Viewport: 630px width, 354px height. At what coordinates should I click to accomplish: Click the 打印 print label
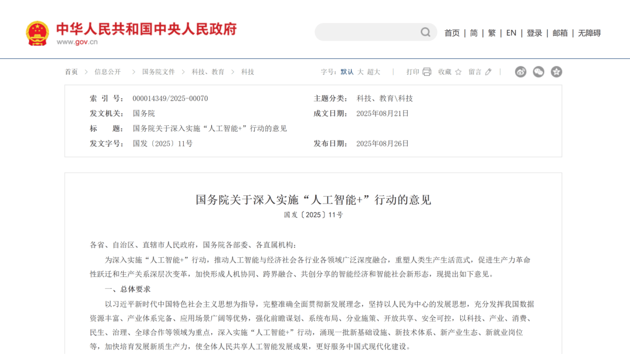point(412,72)
